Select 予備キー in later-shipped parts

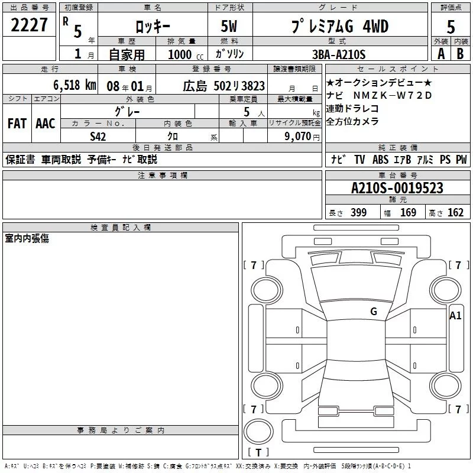(x=102, y=159)
